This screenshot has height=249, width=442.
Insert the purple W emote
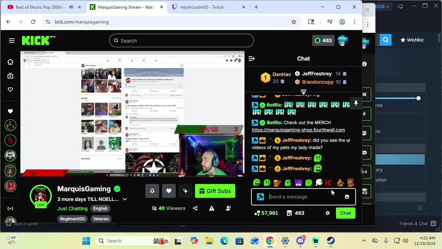(298, 182)
